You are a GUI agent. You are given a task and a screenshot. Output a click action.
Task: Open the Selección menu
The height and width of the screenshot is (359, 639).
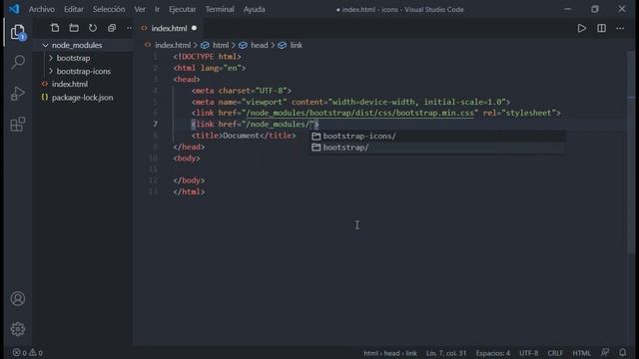click(x=109, y=9)
